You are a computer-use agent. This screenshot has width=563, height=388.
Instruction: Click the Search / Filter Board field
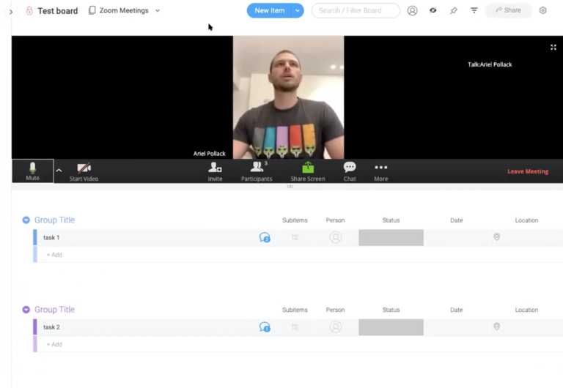pos(356,11)
